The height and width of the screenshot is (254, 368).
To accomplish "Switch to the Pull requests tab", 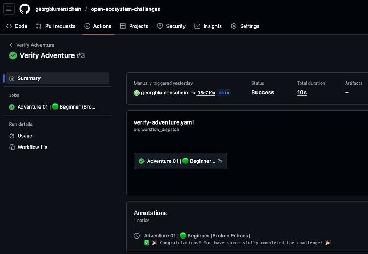I will pyautogui.click(x=55, y=26).
